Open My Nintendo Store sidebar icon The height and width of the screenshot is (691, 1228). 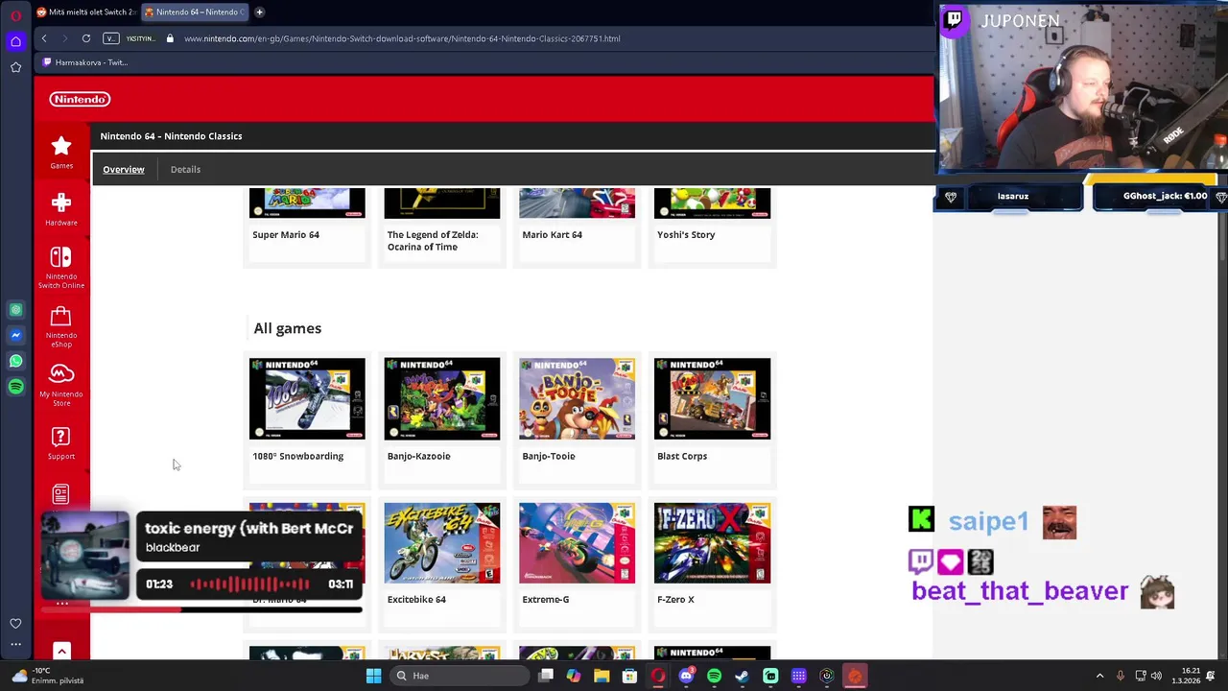61,385
